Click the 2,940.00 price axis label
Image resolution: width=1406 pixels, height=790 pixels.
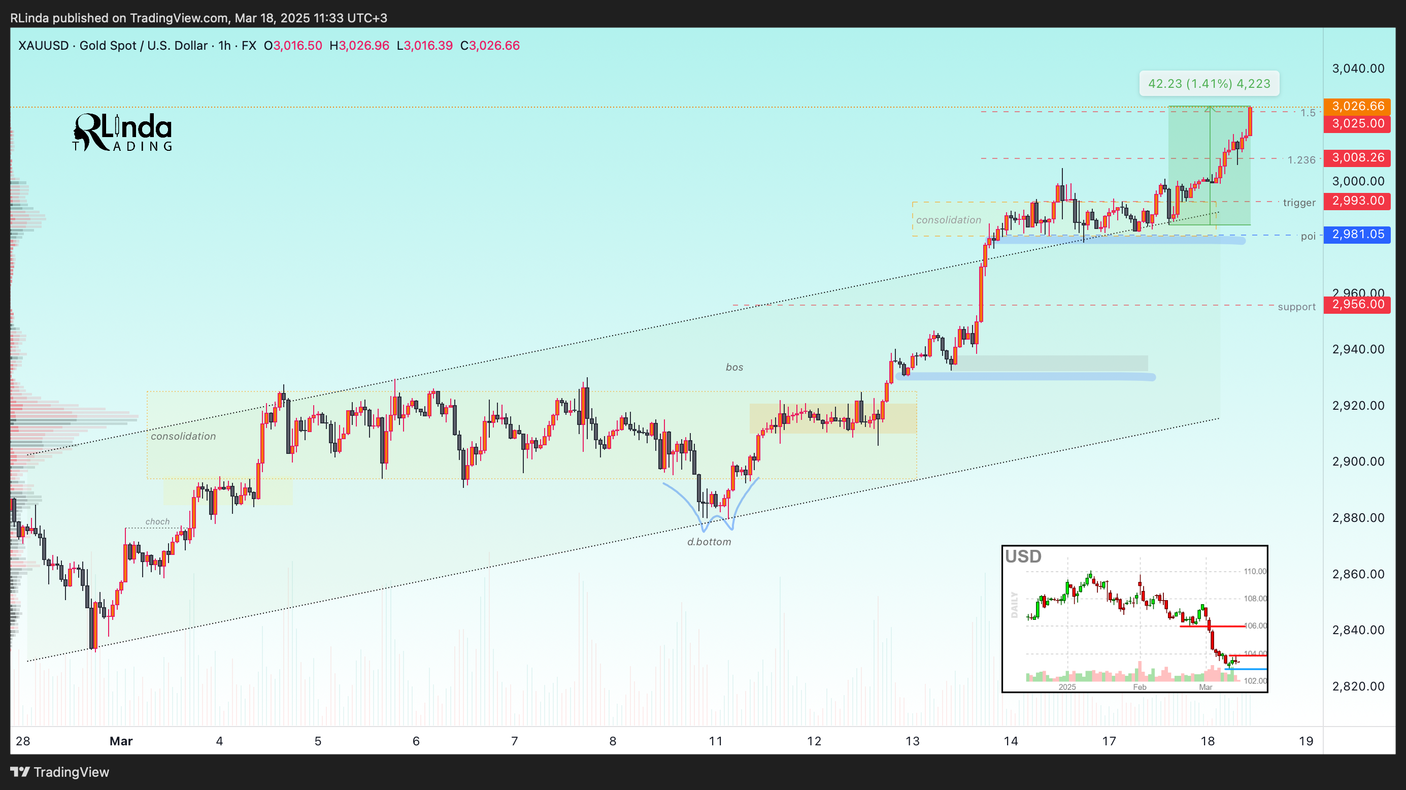point(1358,349)
